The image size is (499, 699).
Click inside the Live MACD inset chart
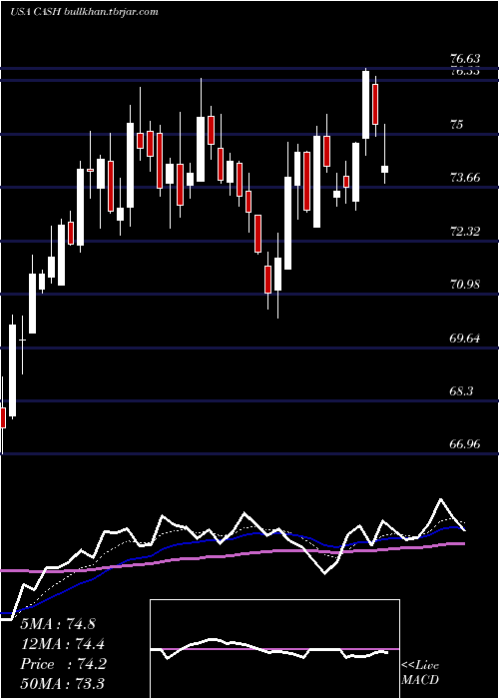click(x=274, y=649)
